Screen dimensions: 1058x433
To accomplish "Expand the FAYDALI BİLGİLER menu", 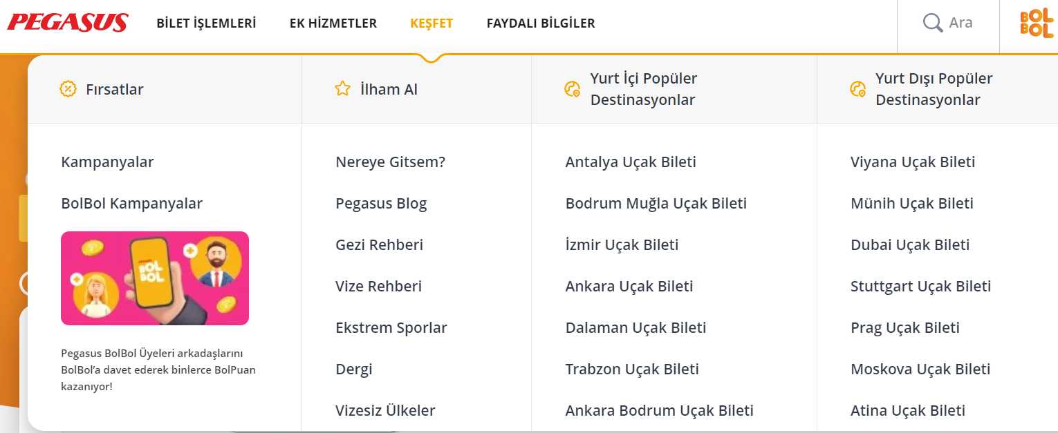I will click(x=541, y=23).
